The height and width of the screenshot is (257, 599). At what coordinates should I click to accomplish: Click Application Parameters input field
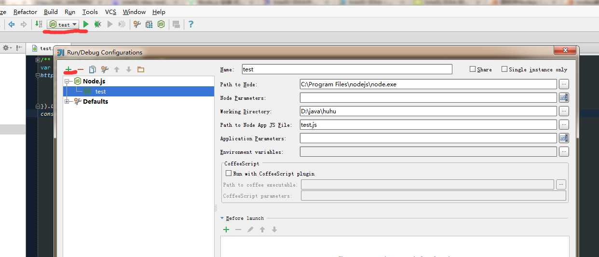point(428,138)
